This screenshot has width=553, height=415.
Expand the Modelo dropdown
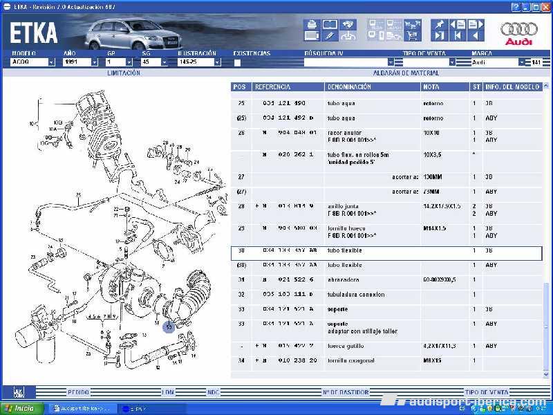pos(51,62)
